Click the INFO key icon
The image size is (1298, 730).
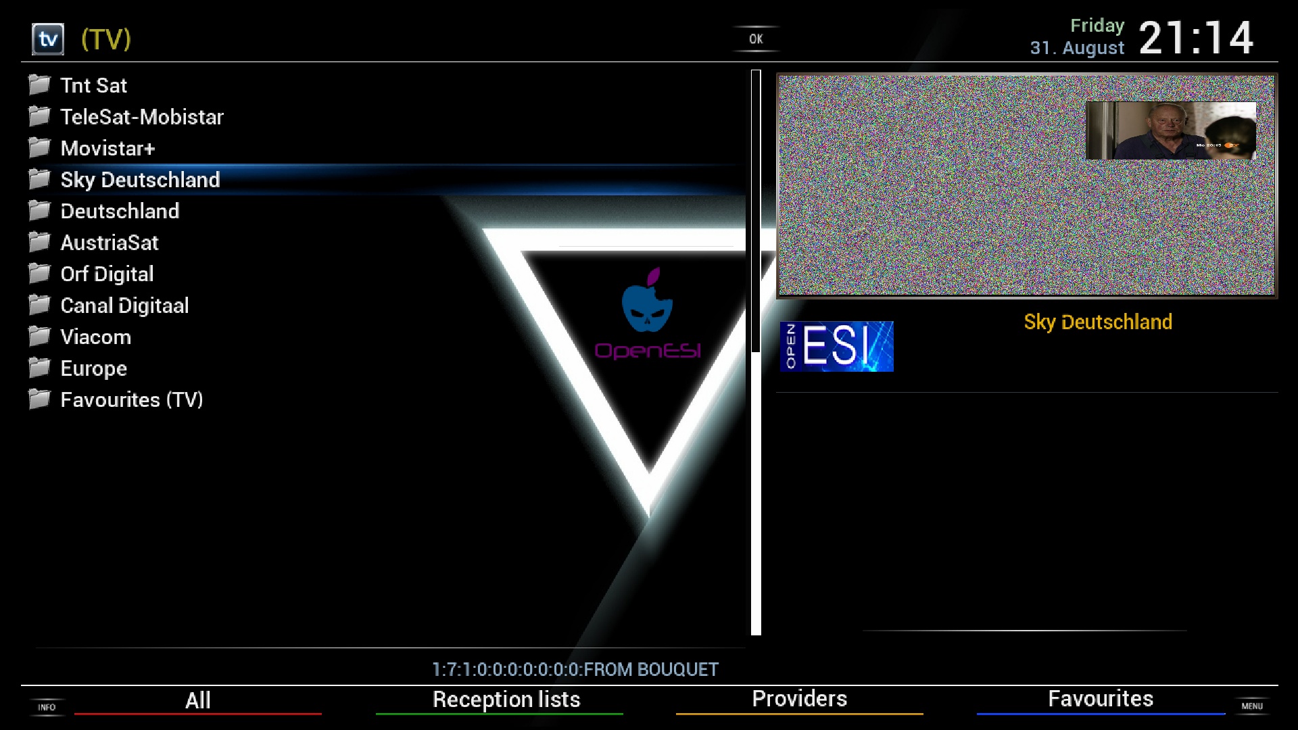(47, 707)
